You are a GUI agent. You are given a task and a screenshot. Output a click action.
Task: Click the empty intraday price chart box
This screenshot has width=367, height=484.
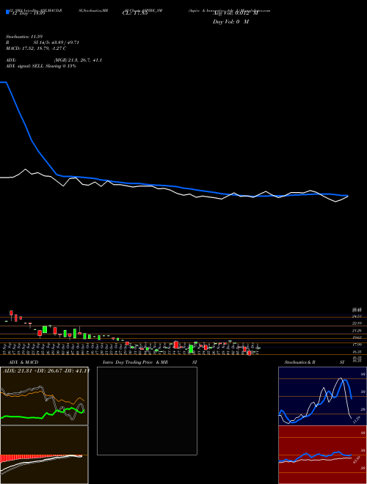147,411
